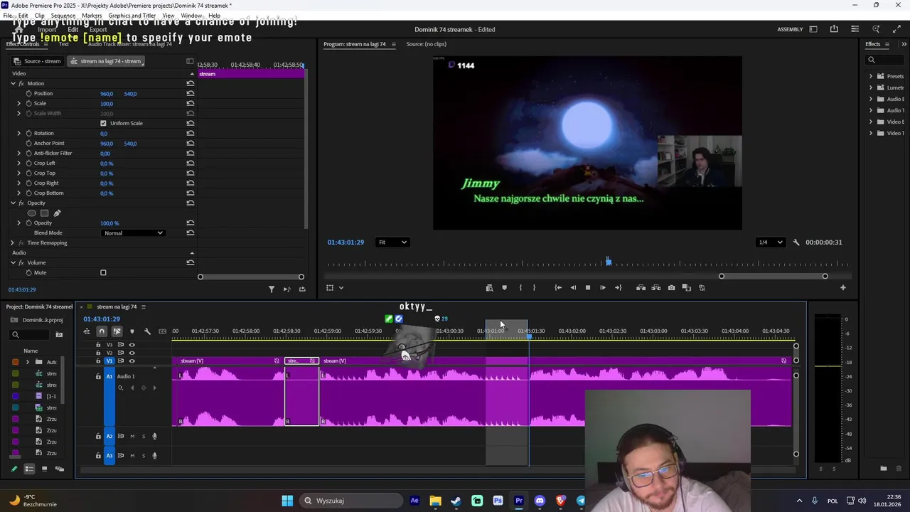The height and width of the screenshot is (512, 910).
Task: Select the Source · stream tab
Action: [x=38, y=61]
